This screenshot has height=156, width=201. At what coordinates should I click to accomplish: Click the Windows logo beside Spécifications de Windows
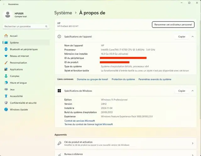click(x=59, y=91)
